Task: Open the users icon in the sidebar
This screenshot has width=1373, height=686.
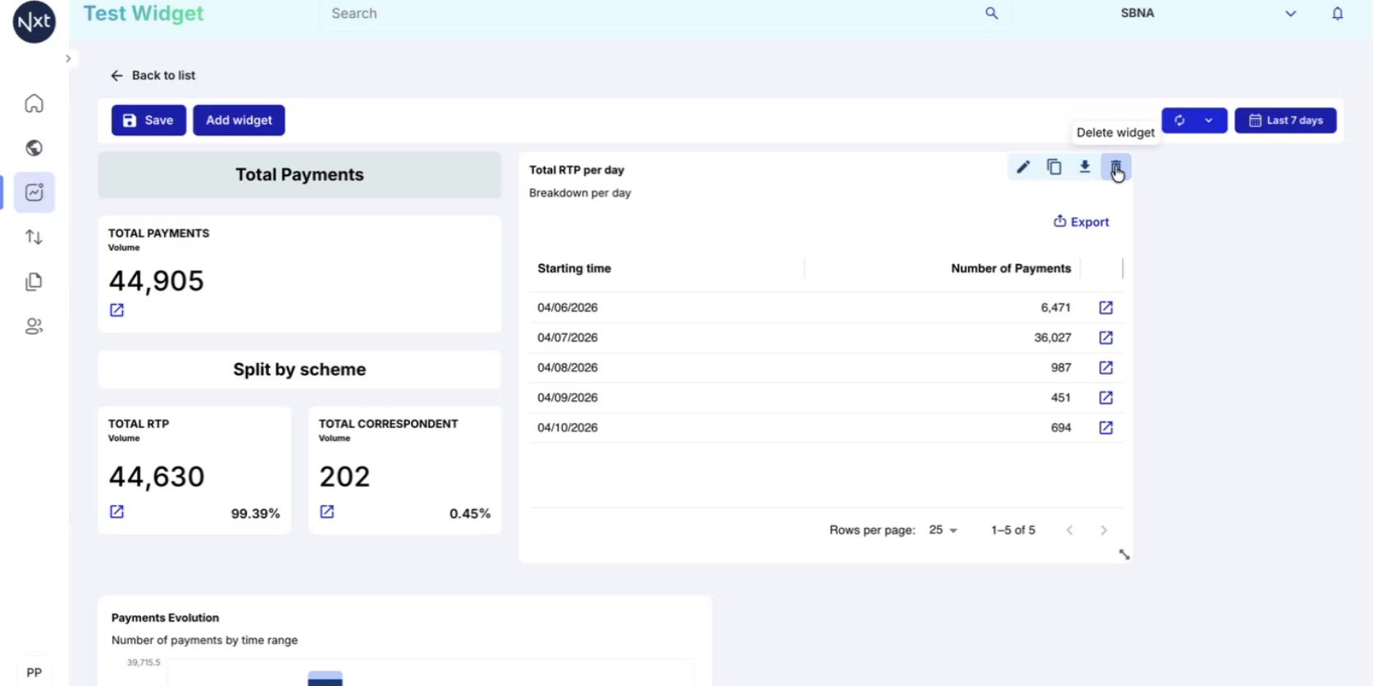Action: pos(34,326)
